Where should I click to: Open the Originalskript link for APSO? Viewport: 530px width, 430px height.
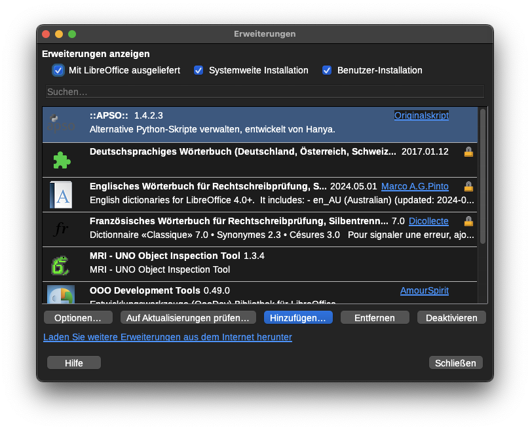click(x=421, y=115)
